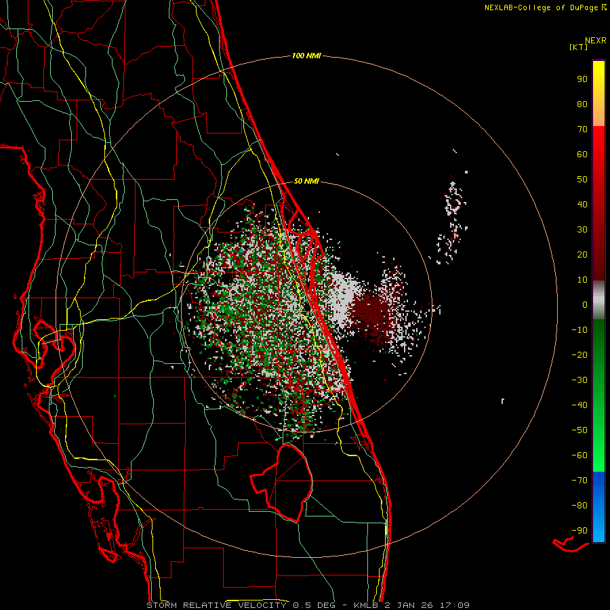Screen dimensions: 610x610
Task: Click the dark red velocity blob offshore
Action: coord(371,314)
